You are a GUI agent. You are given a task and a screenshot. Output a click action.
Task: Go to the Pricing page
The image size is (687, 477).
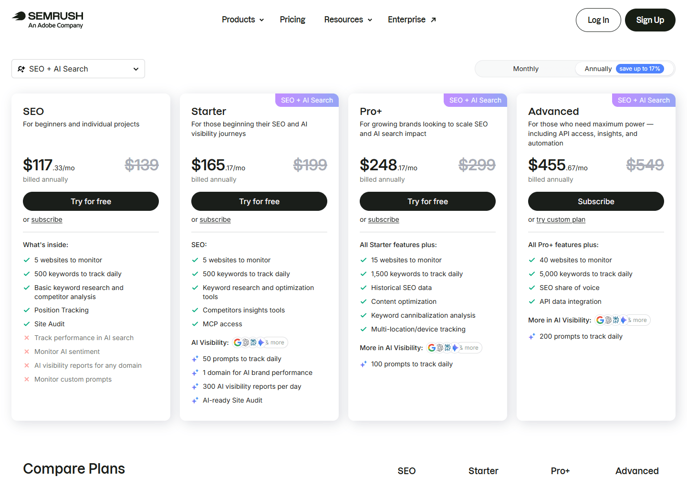[x=292, y=20]
